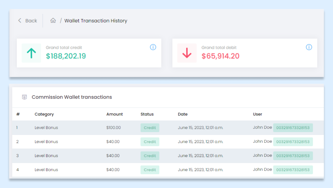The width and height of the screenshot is (333, 188).
Task: Click Level Bonus in row 4
Action: tap(46, 170)
